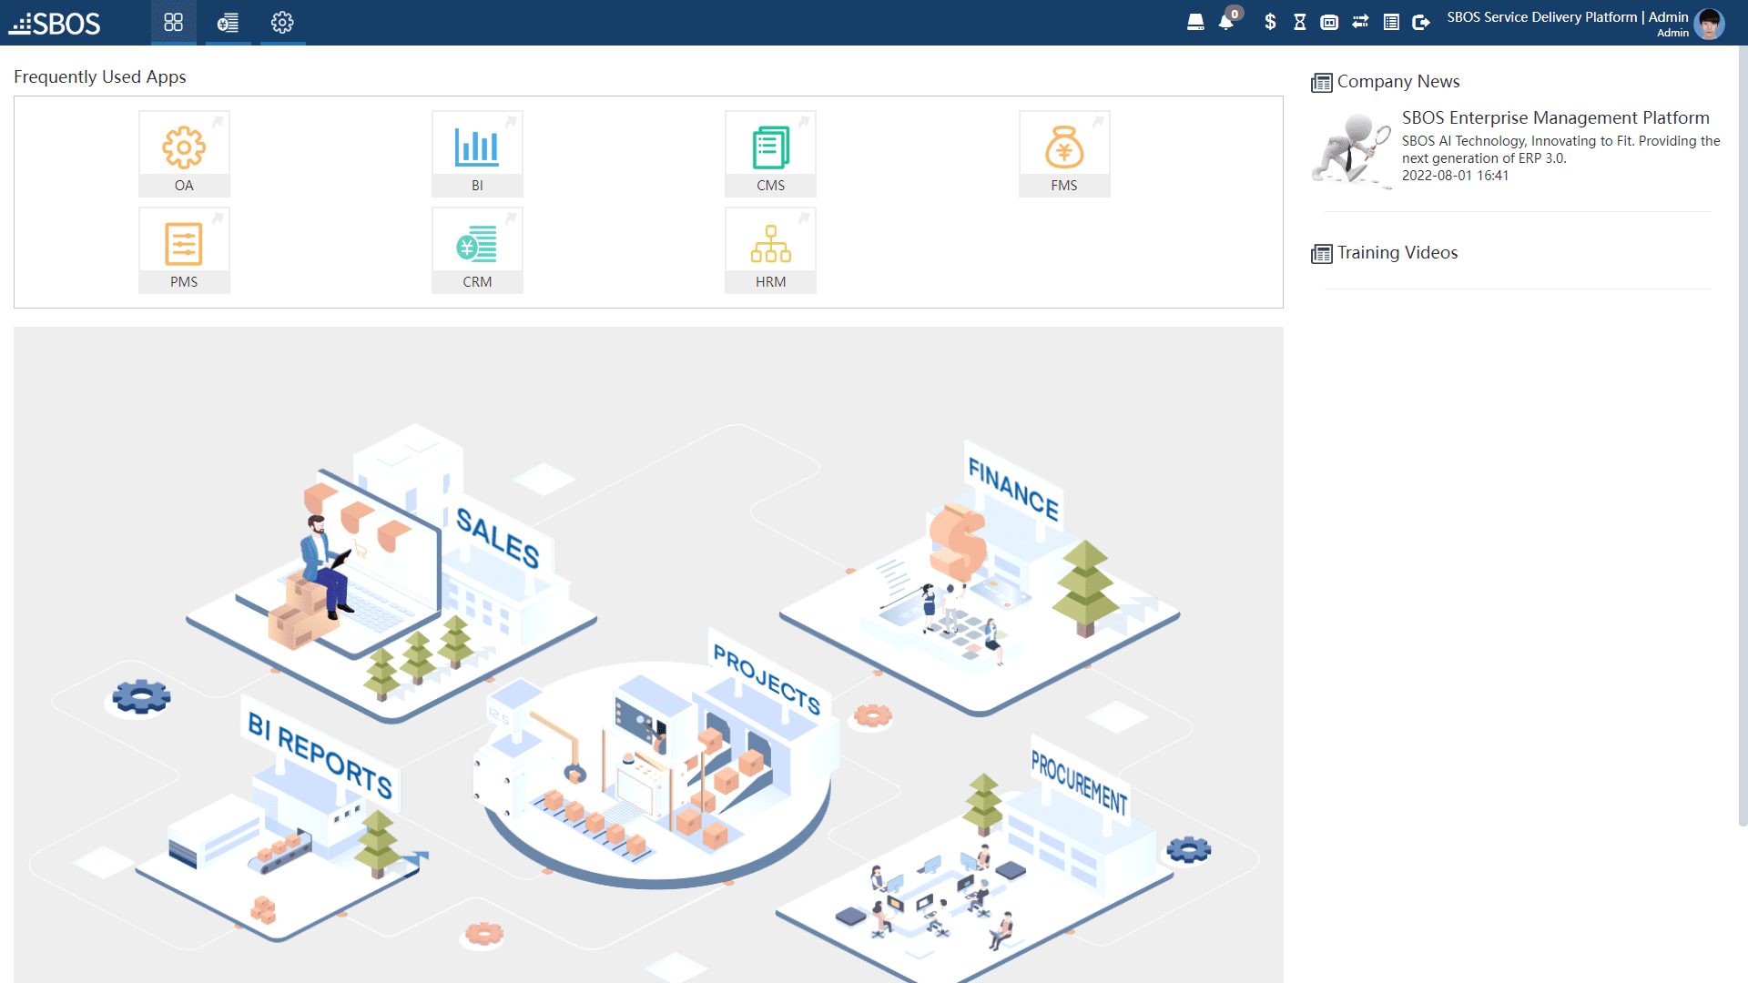Switch to the billing list tab
Viewport: 1748px width, 983px height.
pyautogui.click(x=228, y=23)
